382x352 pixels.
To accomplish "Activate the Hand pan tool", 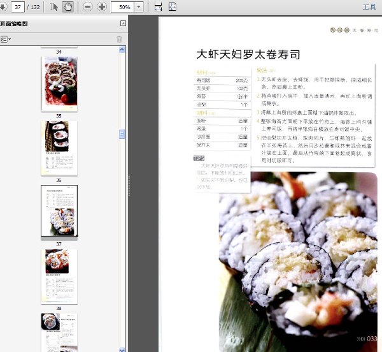I will click(x=67, y=7).
